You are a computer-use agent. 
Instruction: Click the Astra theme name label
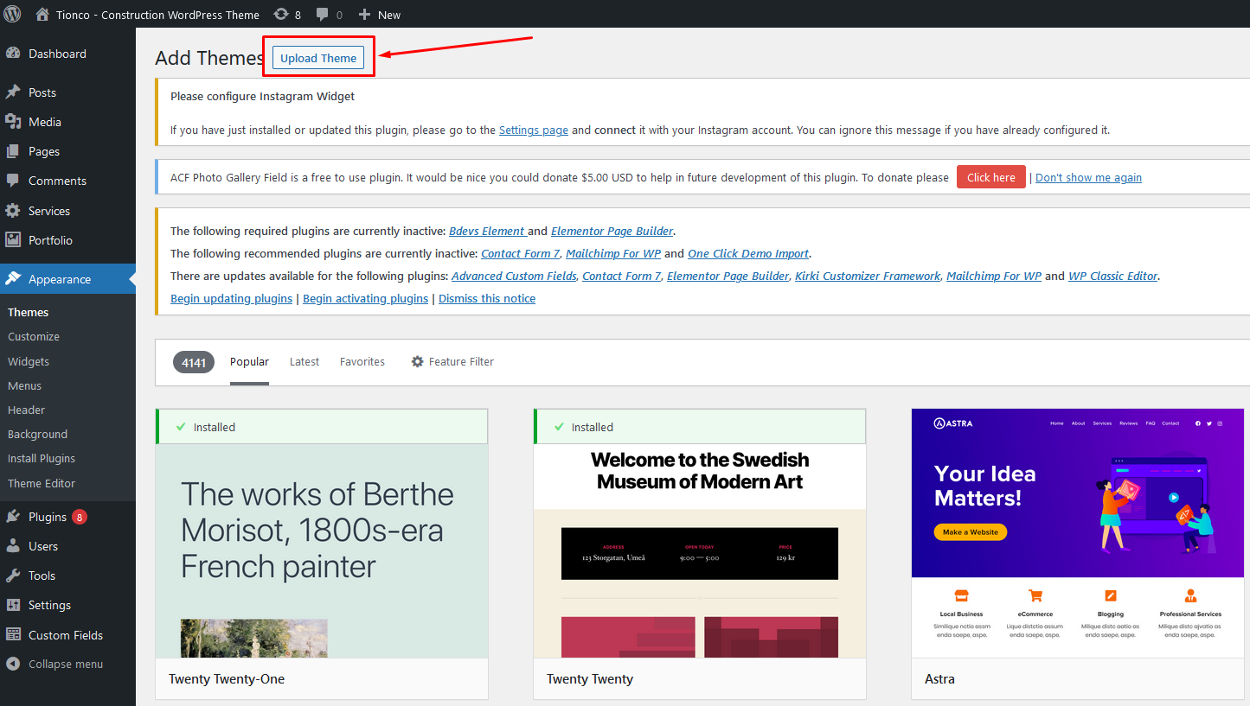[939, 678]
